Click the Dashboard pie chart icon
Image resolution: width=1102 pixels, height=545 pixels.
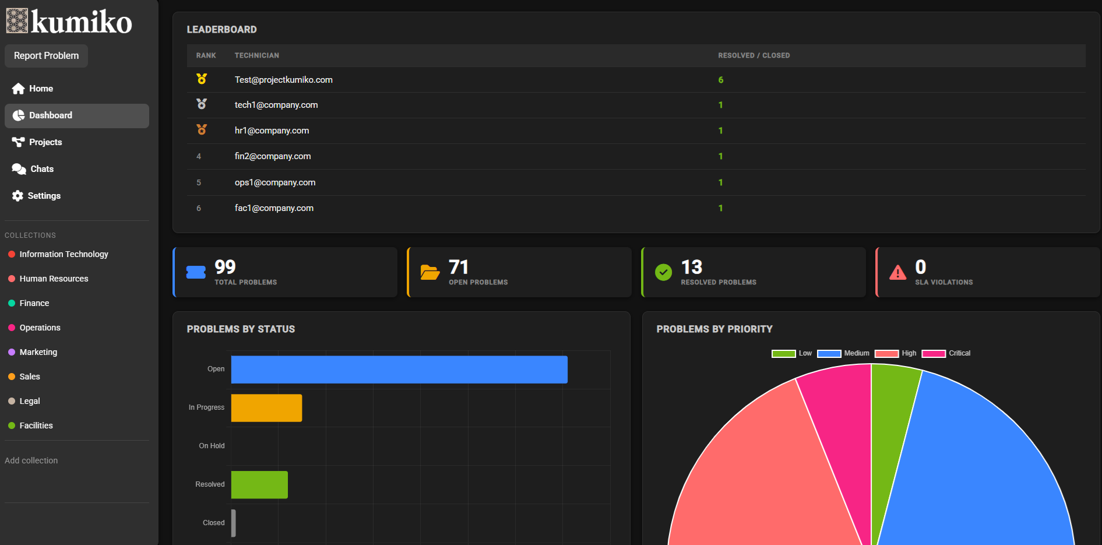pos(19,115)
